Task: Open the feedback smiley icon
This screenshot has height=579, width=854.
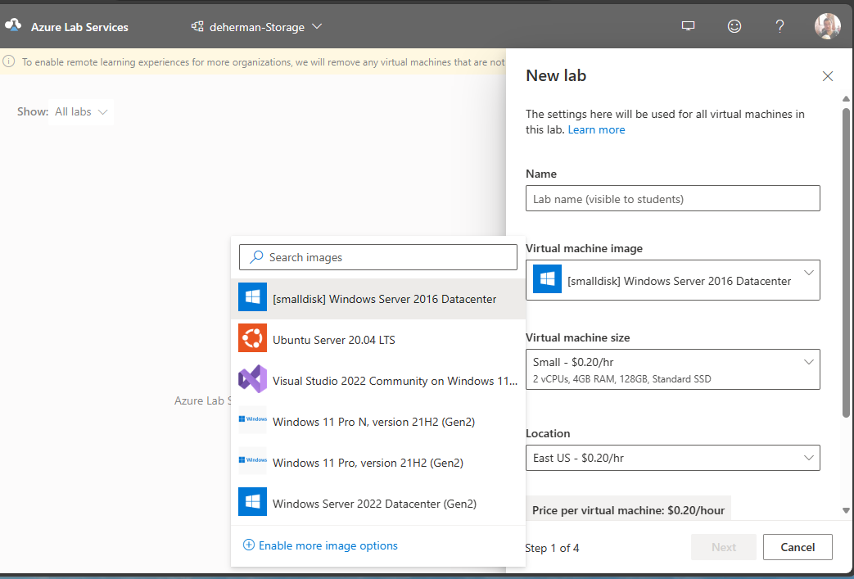Action: point(734,26)
